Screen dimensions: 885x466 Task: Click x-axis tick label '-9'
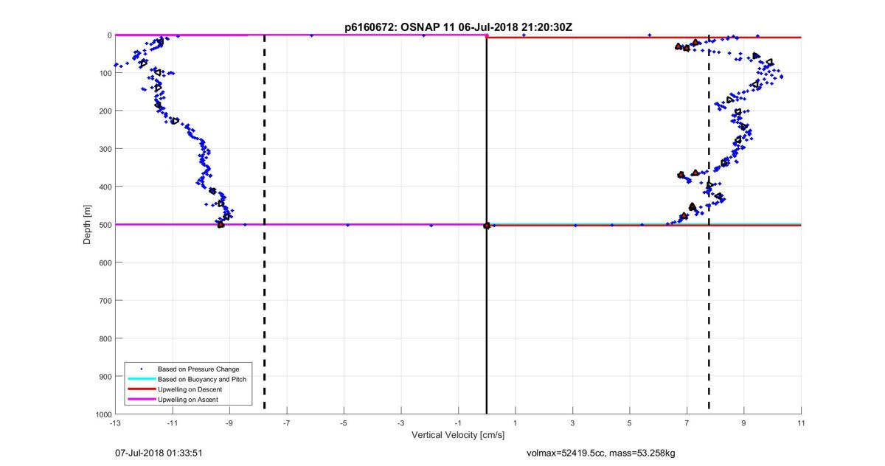(229, 424)
